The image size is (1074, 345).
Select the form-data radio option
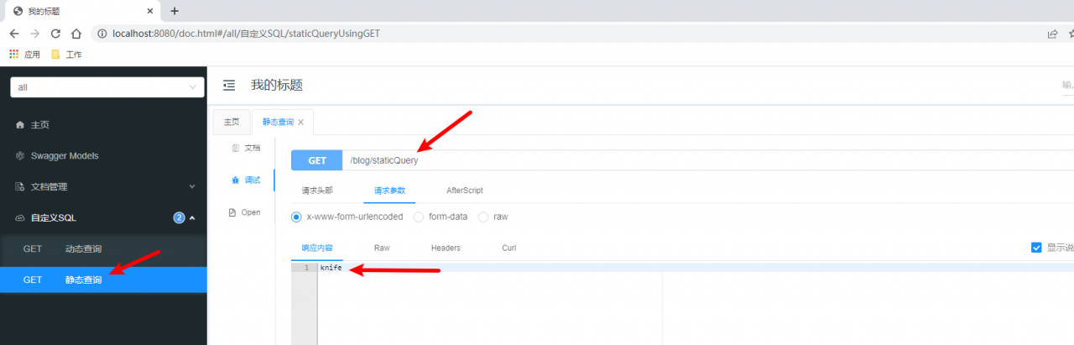click(x=420, y=217)
